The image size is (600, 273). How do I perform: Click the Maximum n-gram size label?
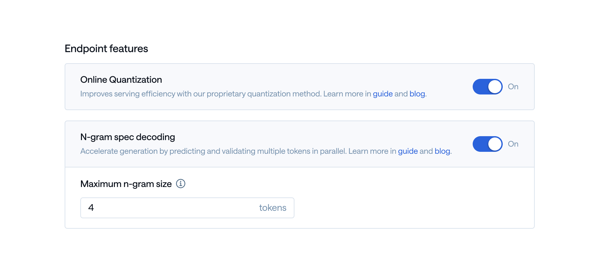pos(126,184)
